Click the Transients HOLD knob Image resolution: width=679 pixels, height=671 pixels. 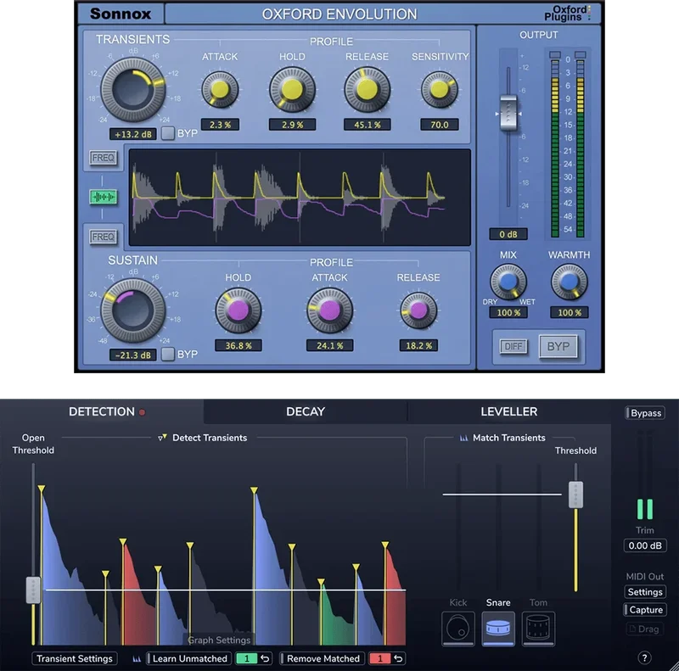(292, 90)
